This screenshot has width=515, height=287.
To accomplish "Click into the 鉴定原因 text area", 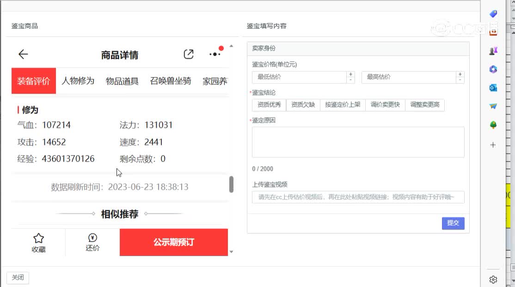I will pyautogui.click(x=358, y=142).
